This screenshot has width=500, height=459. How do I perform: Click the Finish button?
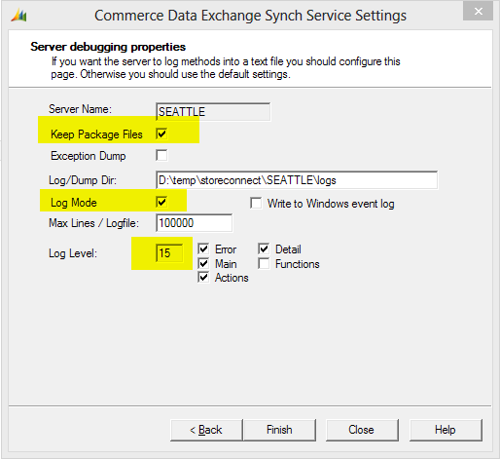[279, 430]
